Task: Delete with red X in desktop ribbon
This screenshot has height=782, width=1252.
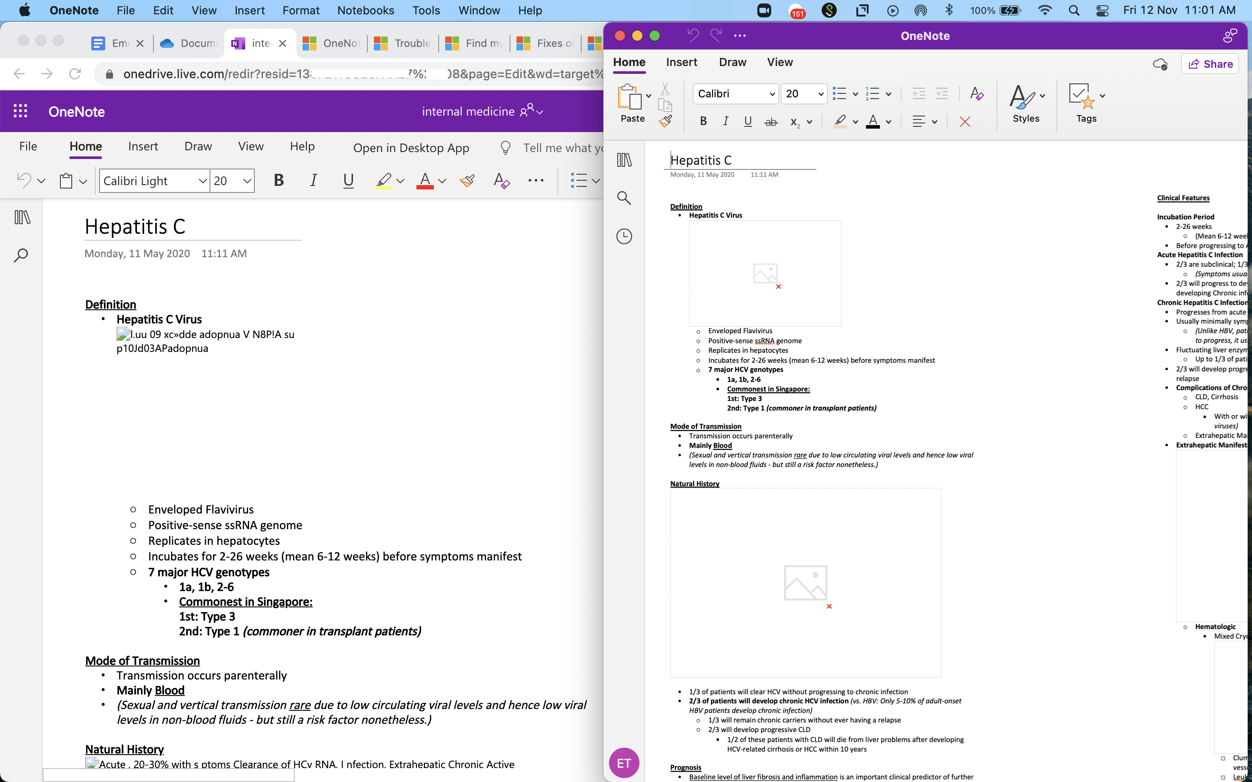Action: tap(965, 122)
